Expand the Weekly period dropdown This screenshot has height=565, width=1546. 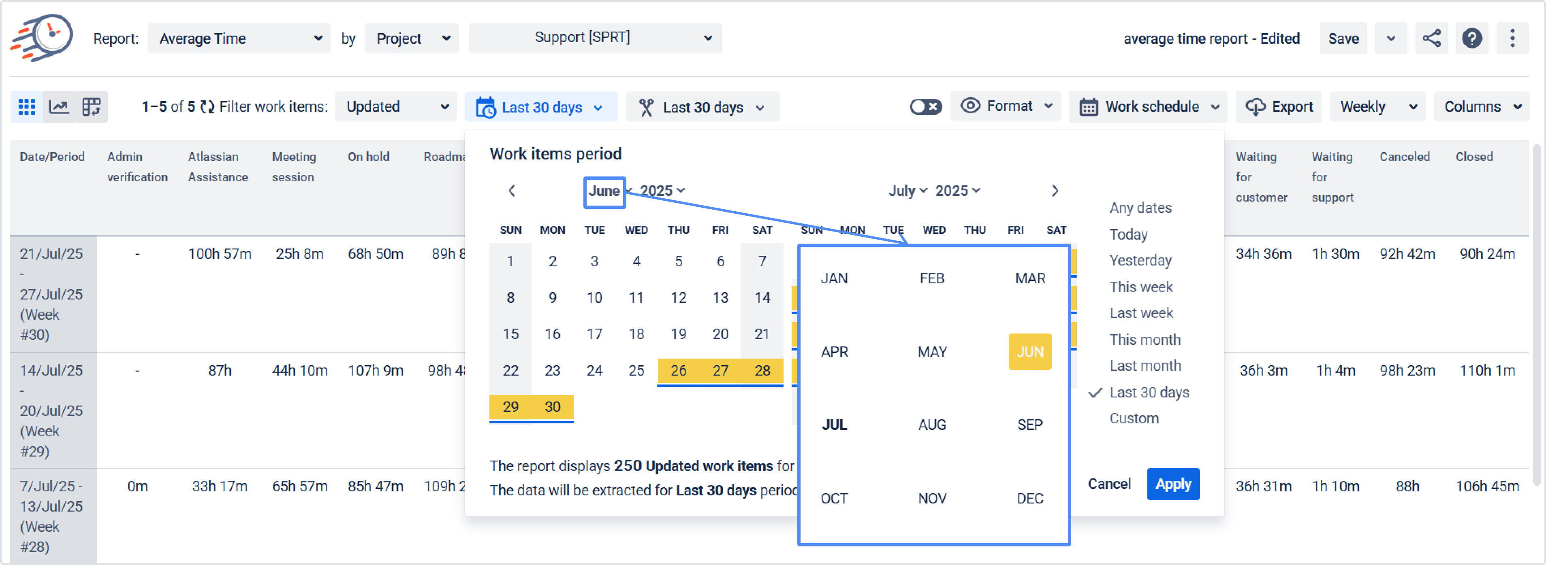pyautogui.click(x=1377, y=107)
